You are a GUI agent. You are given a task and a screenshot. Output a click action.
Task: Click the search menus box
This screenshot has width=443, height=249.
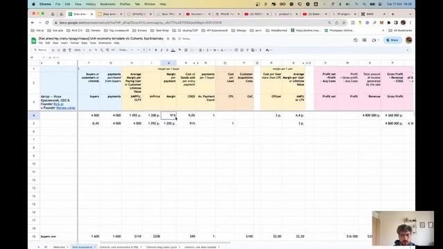point(41,50)
